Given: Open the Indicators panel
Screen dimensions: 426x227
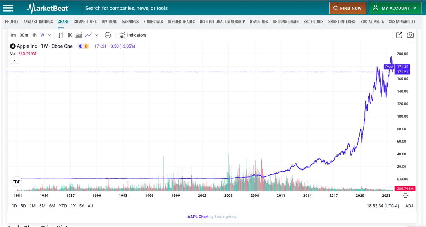Looking at the screenshot, I should pos(133,35).
